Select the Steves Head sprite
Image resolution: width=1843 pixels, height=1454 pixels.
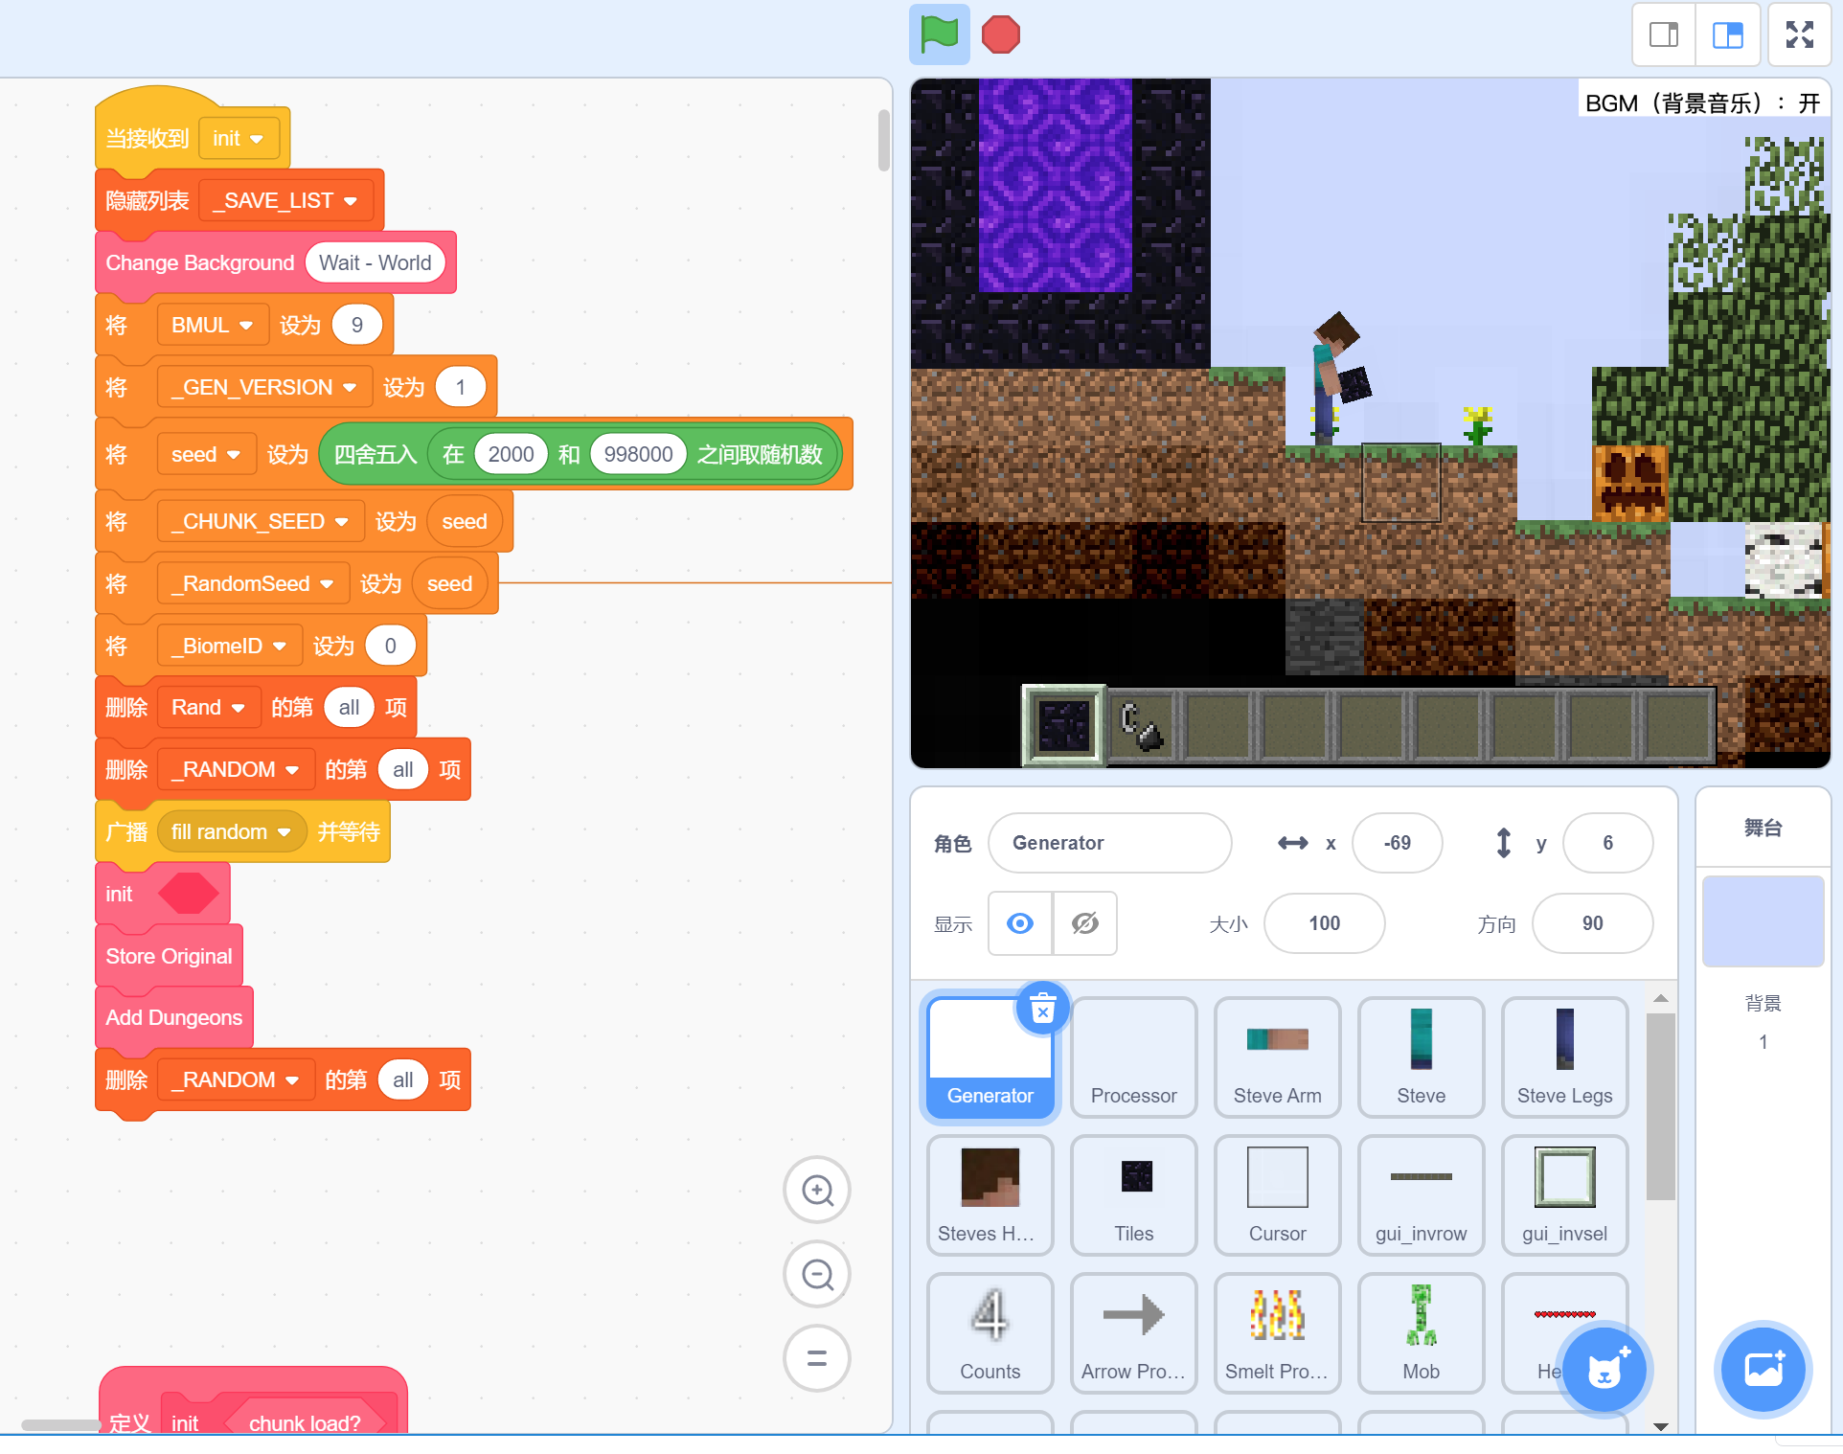pos(990,1194)
